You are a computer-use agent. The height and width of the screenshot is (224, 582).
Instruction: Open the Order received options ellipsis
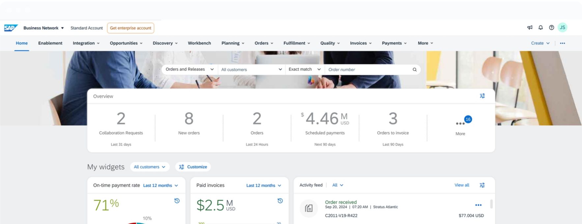coord(478,205)
